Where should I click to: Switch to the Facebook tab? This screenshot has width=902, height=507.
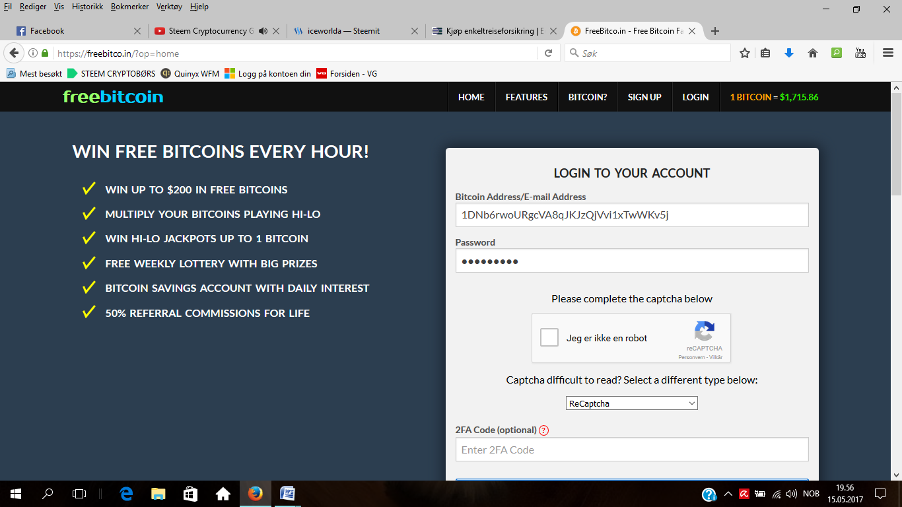79,31
